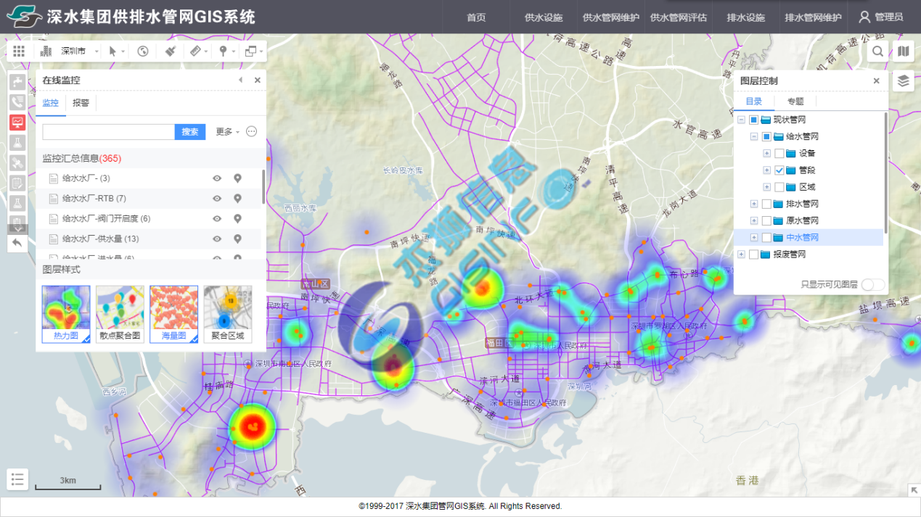Toggle the 只显示可见图层 switch
The height and width of the screenshot is (517, 921).
click(x=872, y=285)
